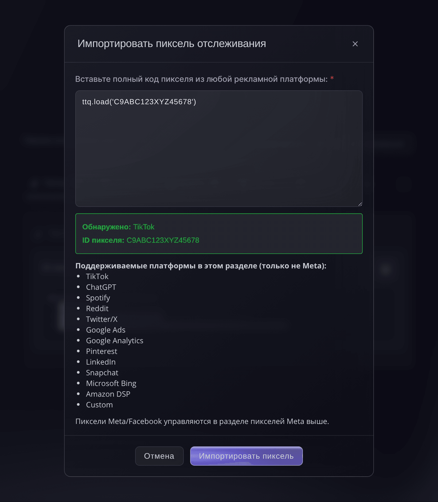The height and width of the screenshot is (502, 438).
Task: Click Microsoft Bing in the platform list
Action: point(111,383)
